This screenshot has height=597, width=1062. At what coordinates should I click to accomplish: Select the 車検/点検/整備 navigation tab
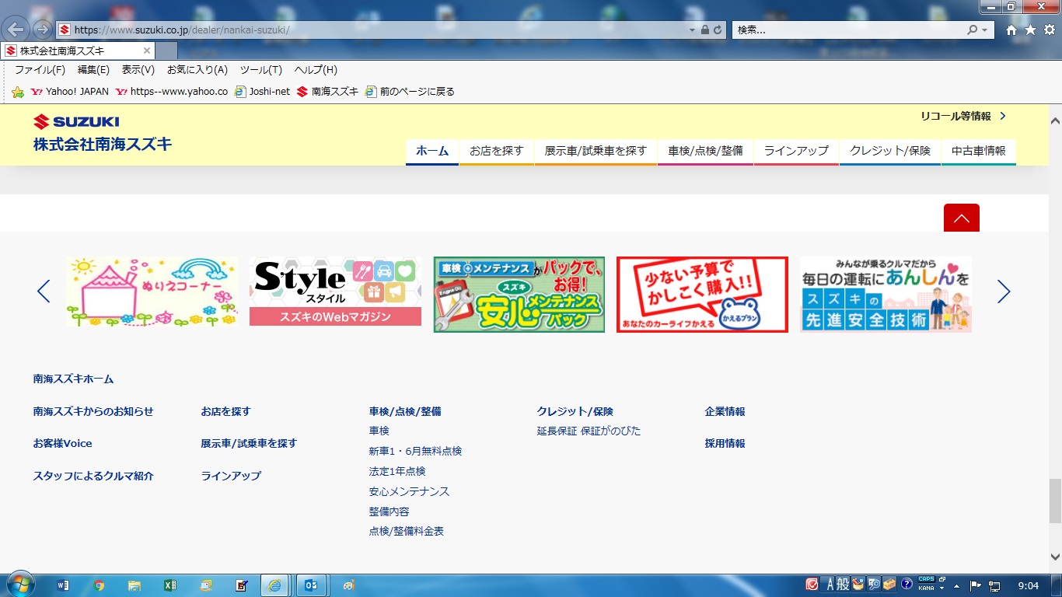(705, 151)
